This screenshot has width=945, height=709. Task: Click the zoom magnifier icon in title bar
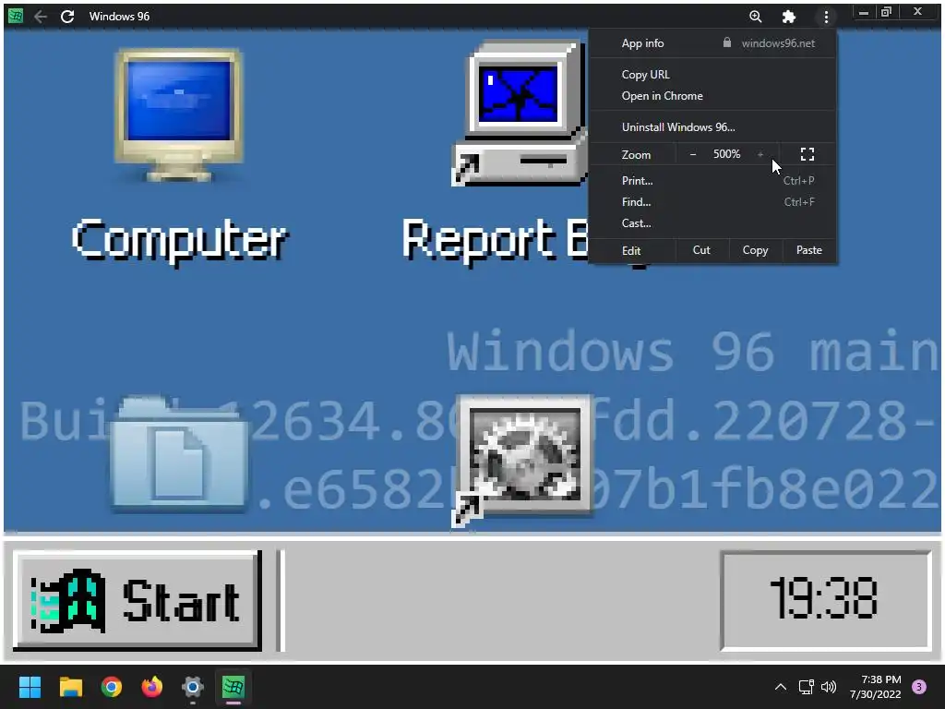pos(755,17)
